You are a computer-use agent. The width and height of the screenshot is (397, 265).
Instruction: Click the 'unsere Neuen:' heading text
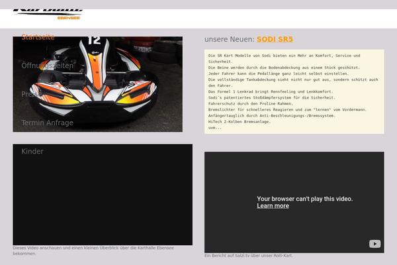tap(230, 39)
